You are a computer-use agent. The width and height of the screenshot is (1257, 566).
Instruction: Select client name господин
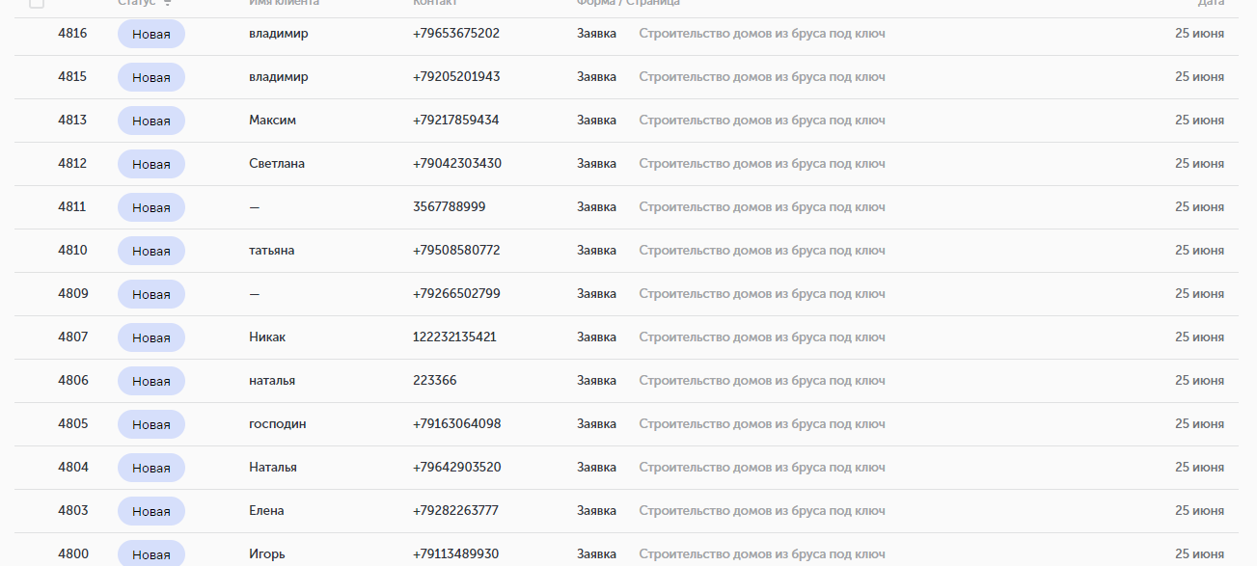point(278,424)
